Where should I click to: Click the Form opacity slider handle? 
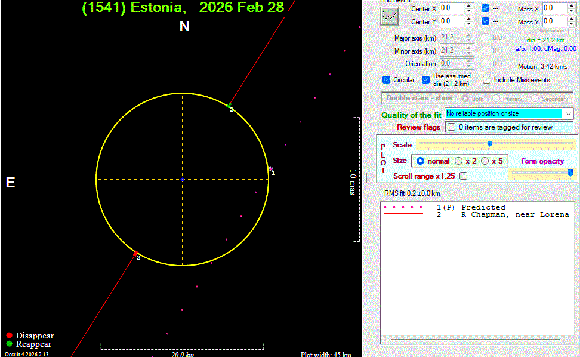(570, 173)
